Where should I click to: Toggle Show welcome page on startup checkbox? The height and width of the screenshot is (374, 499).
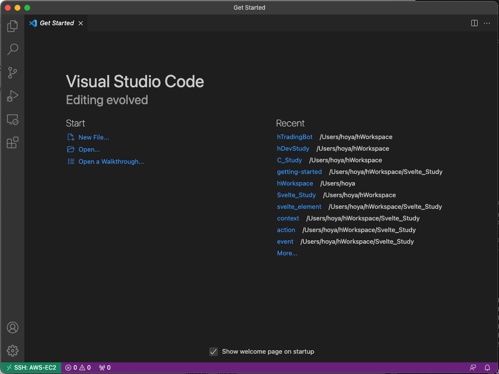pyautogui.click(x=214, y=351)
